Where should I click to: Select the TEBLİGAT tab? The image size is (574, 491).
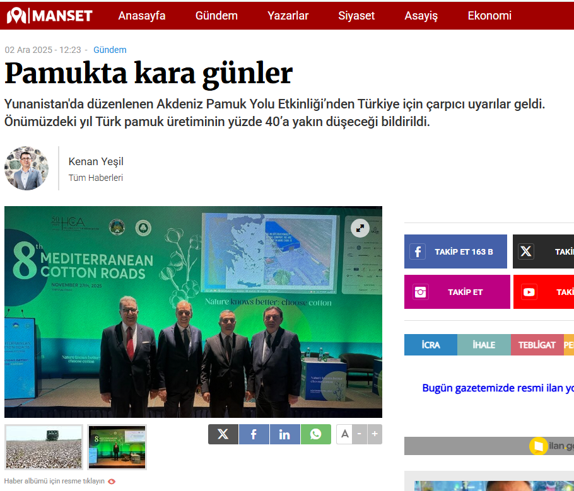(x=537, y=345)
